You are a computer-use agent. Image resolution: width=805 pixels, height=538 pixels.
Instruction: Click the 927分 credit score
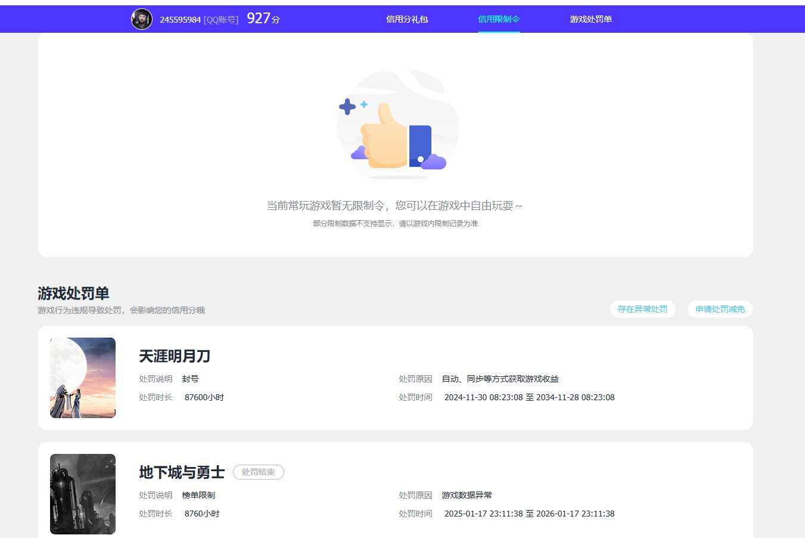point(263,18)
